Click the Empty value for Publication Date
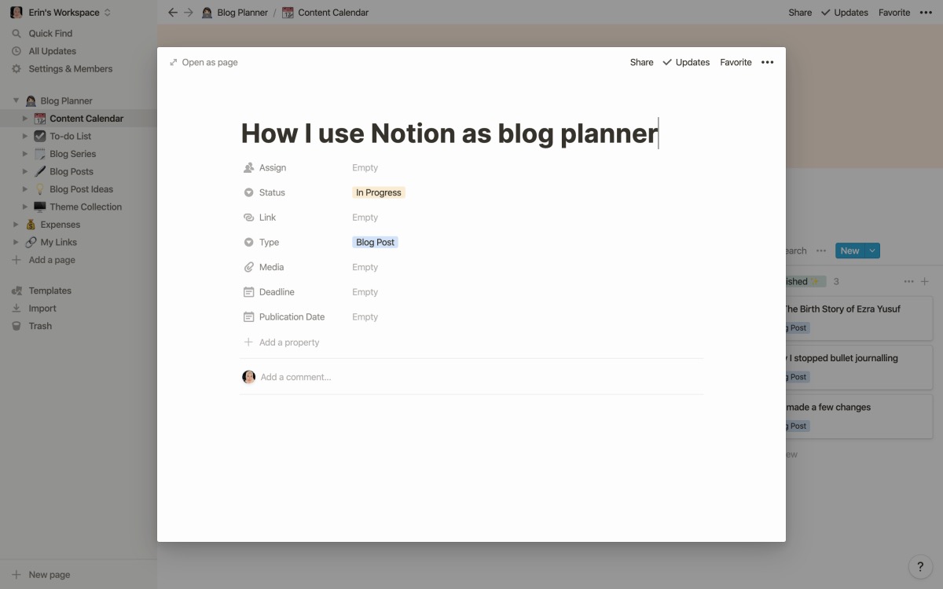 [365, 317]
